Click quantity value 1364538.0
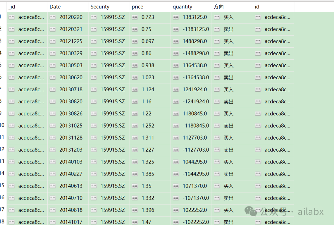Screen dimensions: 334x225 click(195, 65)
